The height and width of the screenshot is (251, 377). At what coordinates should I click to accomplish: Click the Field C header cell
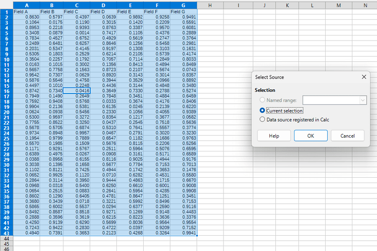tap(76, 11)
